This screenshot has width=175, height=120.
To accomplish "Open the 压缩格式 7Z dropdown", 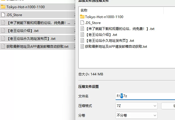I will tap(137, 106).
